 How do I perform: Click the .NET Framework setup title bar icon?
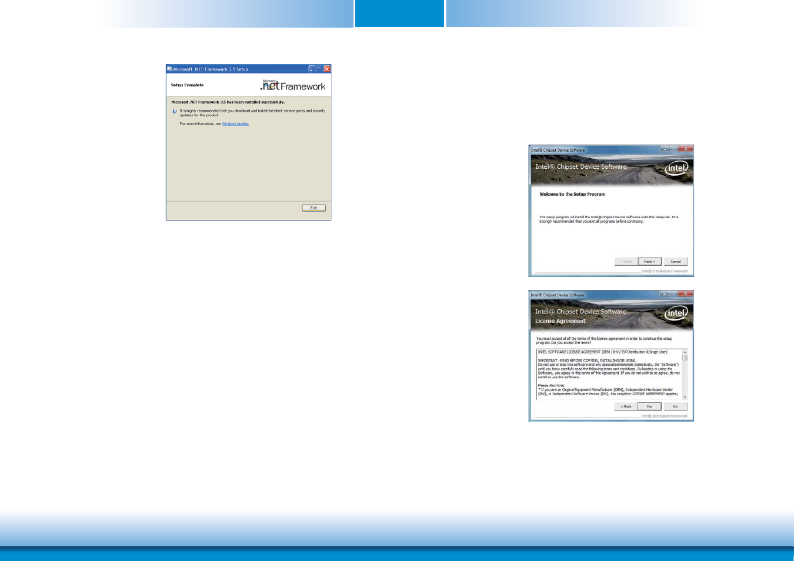[x=169, y=69]
